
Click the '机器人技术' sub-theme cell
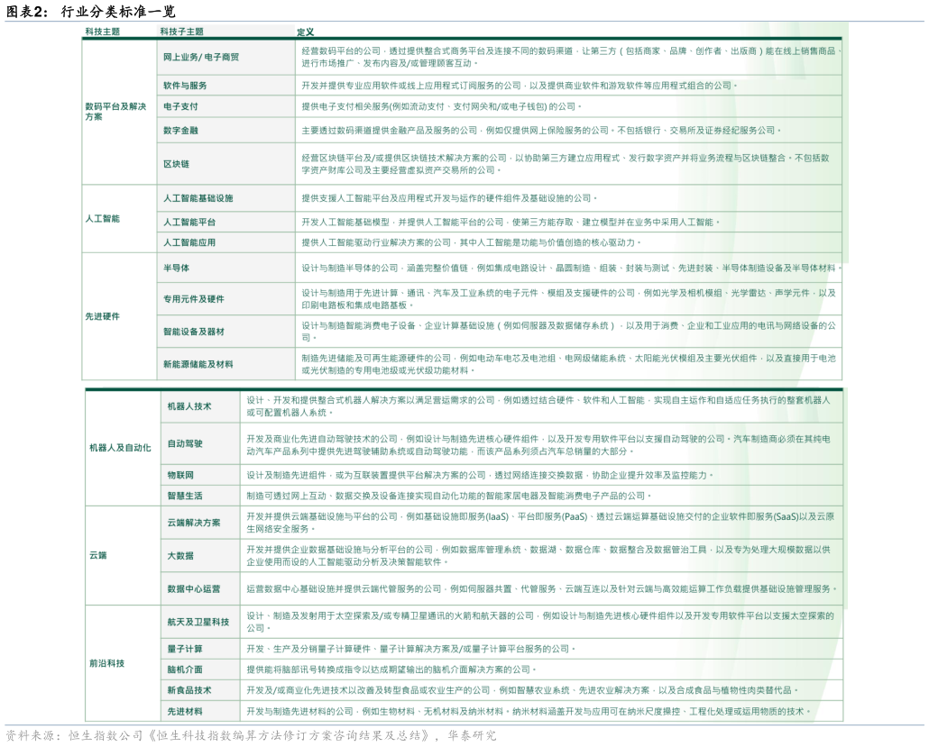coord(200,406)
